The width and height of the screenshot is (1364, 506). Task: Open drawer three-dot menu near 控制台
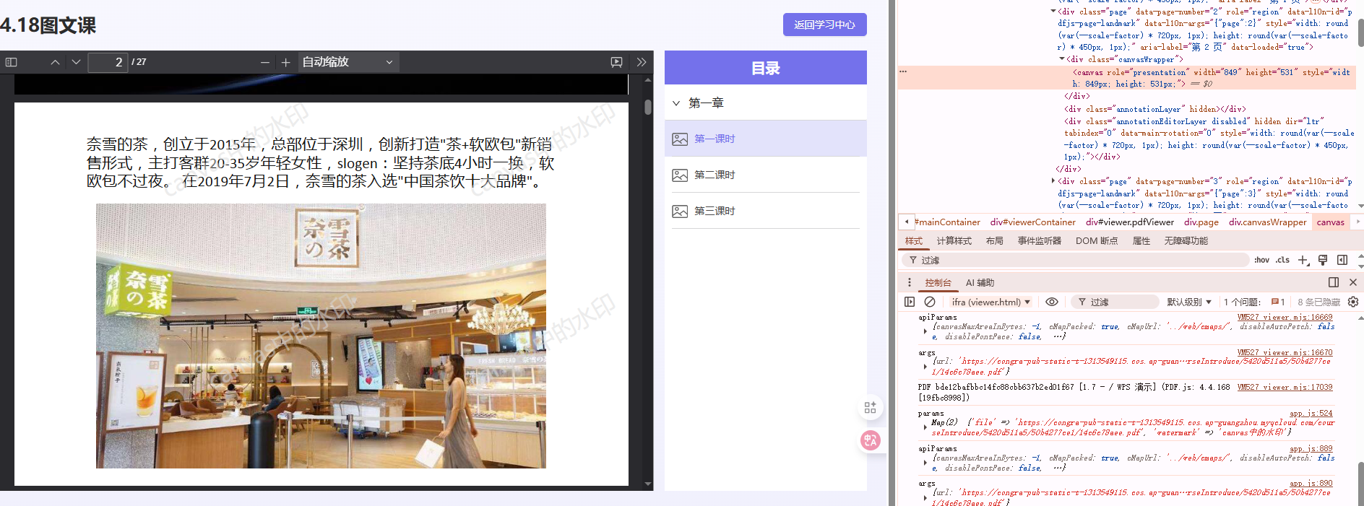coord(909,282)
